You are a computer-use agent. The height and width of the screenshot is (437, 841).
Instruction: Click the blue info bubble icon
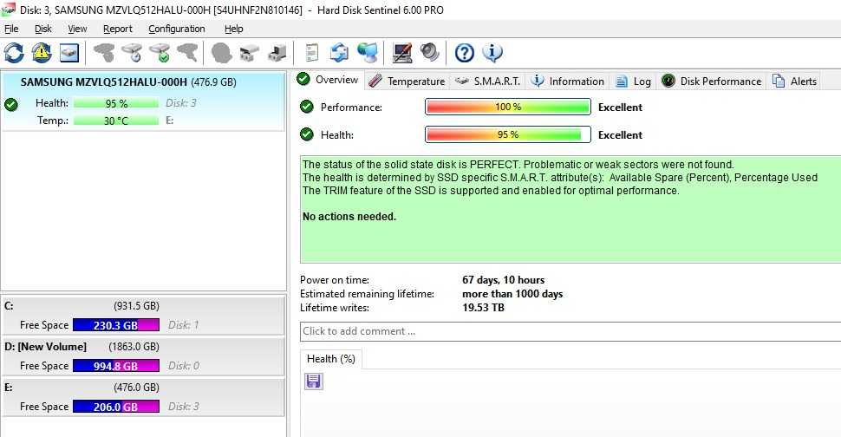click(492, 53)
